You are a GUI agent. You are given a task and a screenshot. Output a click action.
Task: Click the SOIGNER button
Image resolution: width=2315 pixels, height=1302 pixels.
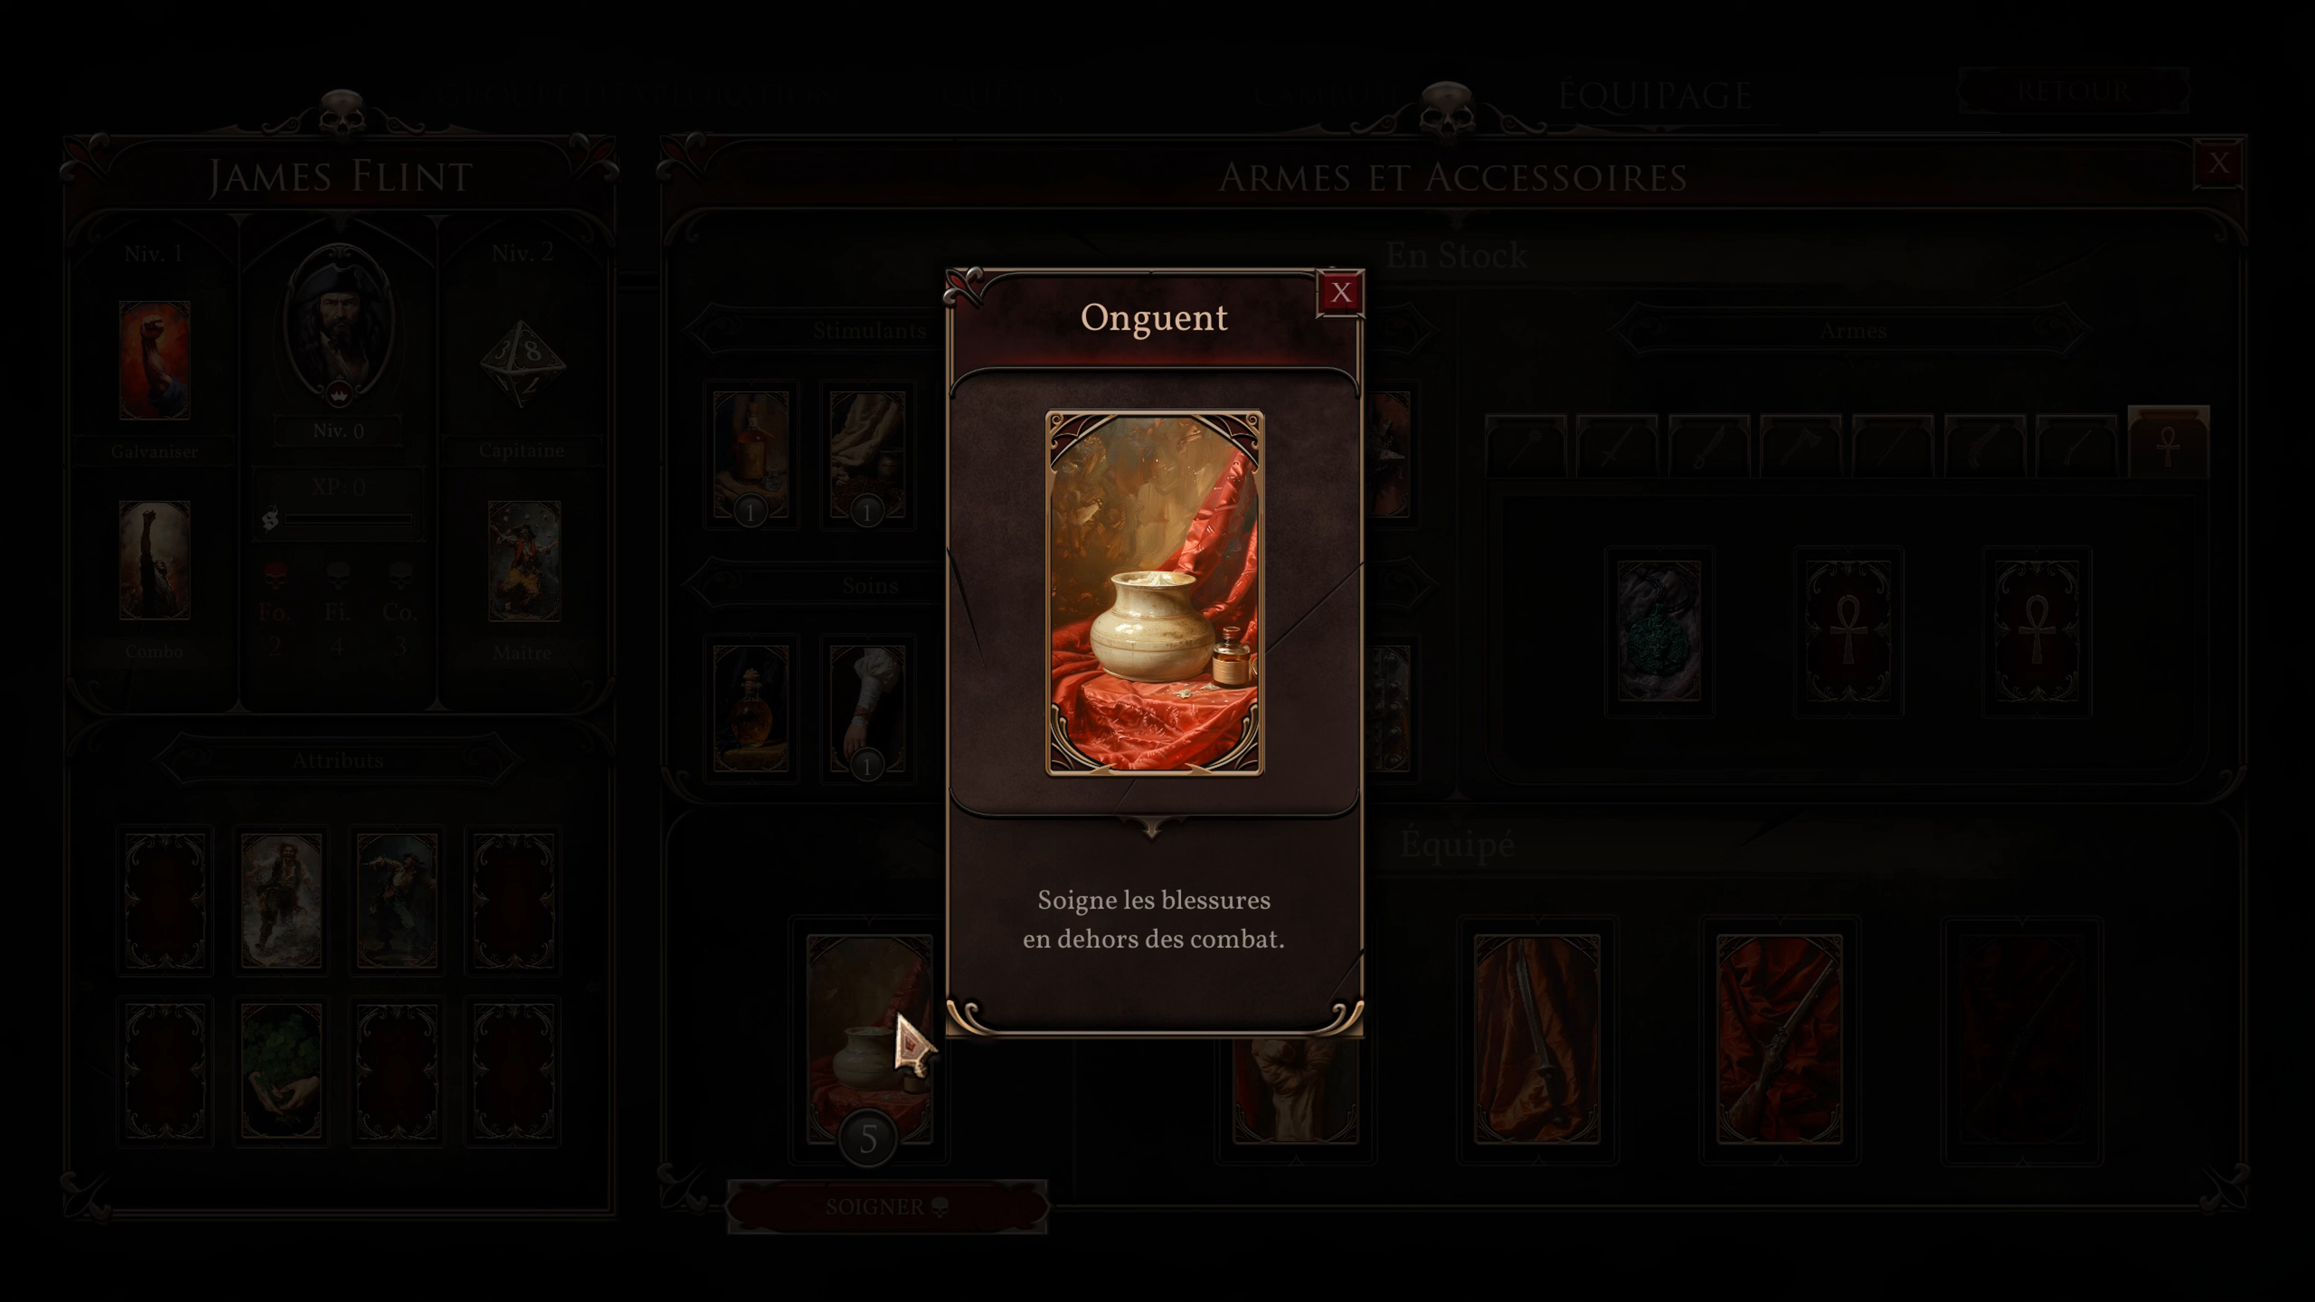(887, 1206)
